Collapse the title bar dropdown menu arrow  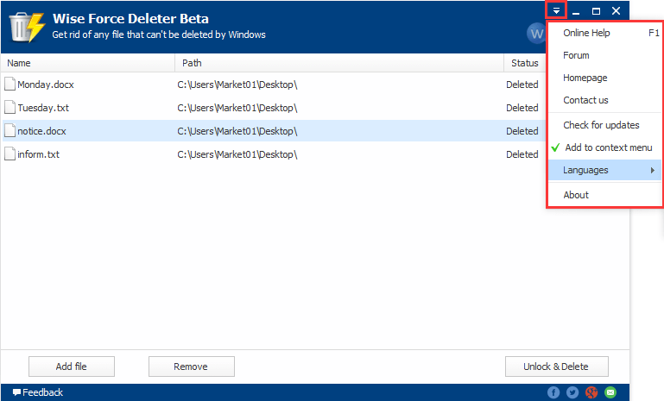pos(557,10)
